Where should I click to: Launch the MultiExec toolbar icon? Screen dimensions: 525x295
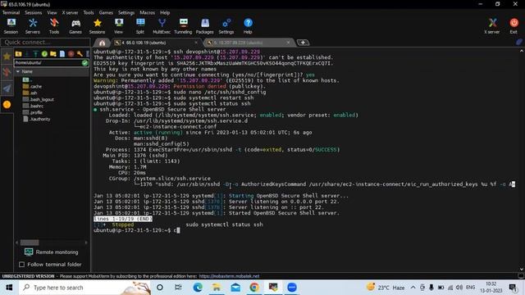click(x=162, y=25)
